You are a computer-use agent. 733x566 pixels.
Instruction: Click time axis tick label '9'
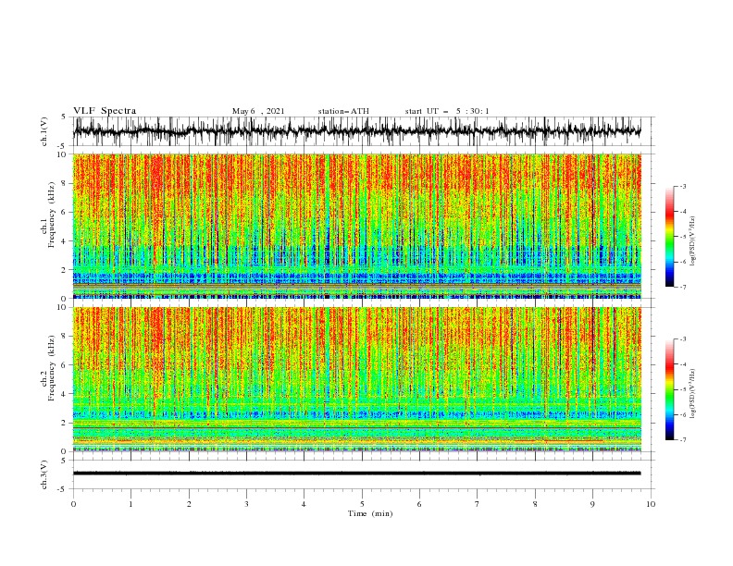tap(592, 504)
